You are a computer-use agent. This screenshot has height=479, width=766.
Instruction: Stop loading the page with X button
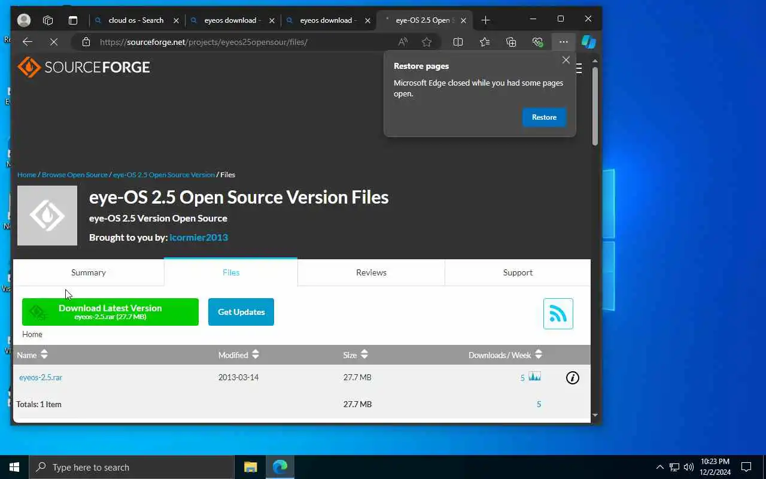pos(53,42)
